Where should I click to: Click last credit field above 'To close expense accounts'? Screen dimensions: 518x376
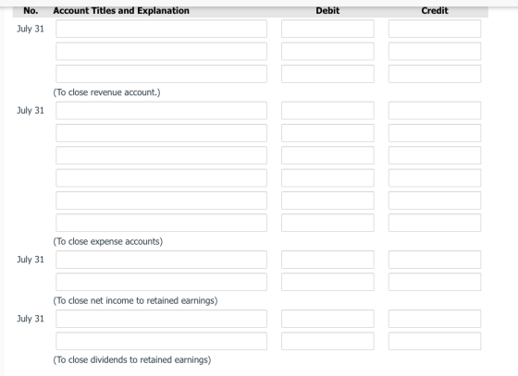(435, 223)
